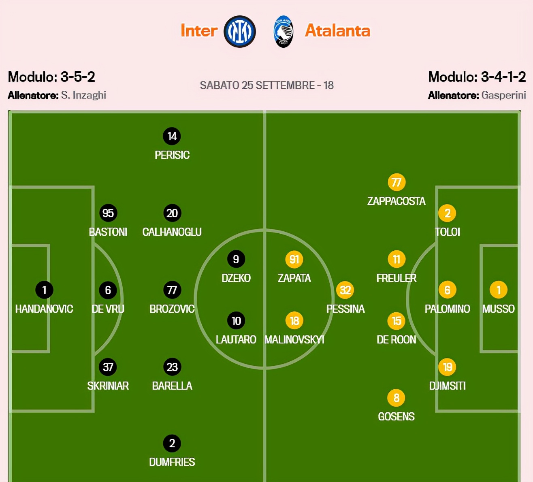Select Handanovic's number 1 black badge
The width and height of the screenshot is (533, 482).
coord(45,290)
